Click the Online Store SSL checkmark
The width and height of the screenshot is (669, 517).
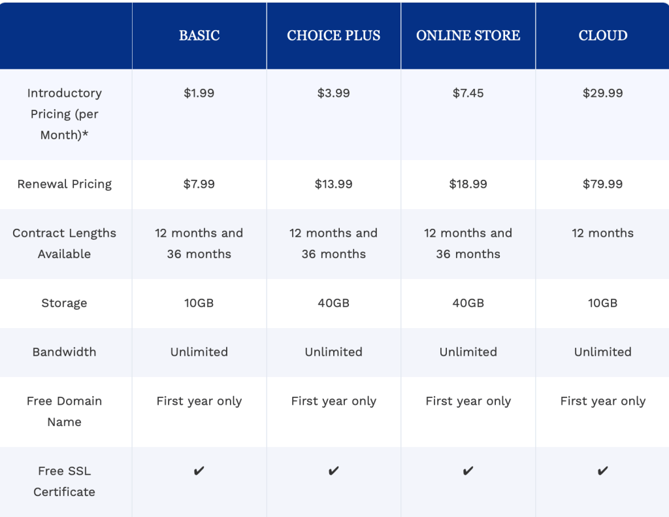tap(468, 471)
